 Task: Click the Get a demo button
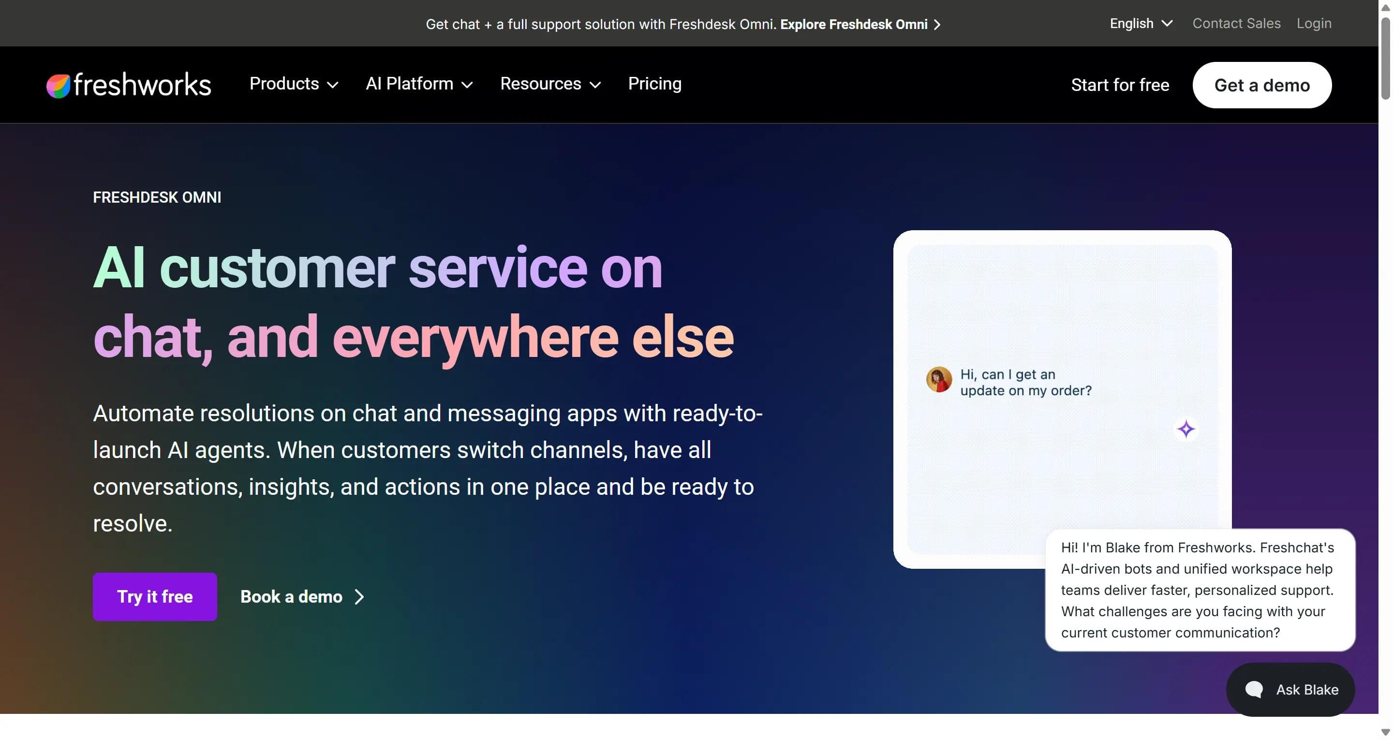click(x=1262, y=85)
